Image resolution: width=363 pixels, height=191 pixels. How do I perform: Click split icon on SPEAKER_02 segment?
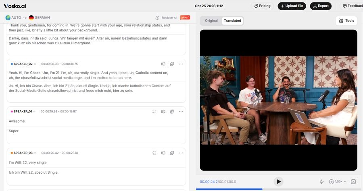(x=163, y=64)
